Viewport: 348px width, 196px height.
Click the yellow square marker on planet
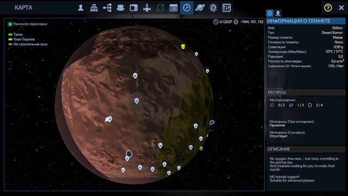(x=183, y=46)
